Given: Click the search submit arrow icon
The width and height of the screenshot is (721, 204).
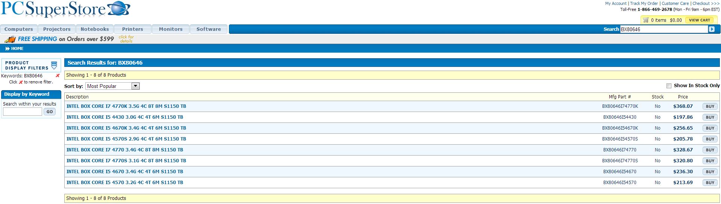Looking at the screenshot, I should tap(711, 29).
